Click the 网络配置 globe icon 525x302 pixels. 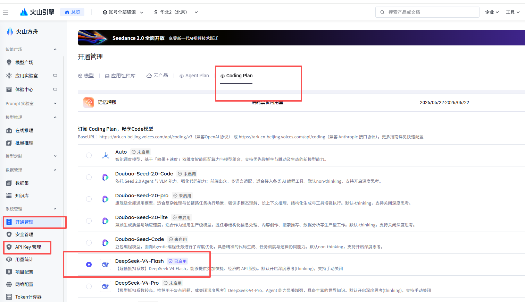point(9,284)
